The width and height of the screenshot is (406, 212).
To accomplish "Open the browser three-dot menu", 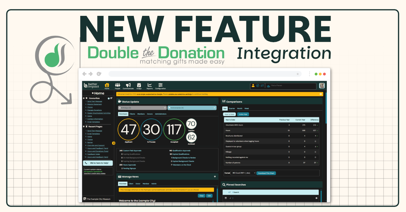I will (x=310, y=74).
